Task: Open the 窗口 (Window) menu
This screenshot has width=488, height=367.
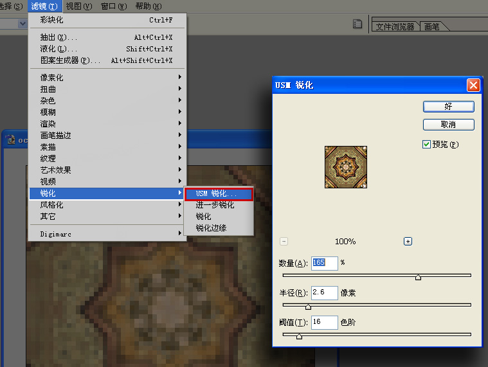Action: [114, 6]
